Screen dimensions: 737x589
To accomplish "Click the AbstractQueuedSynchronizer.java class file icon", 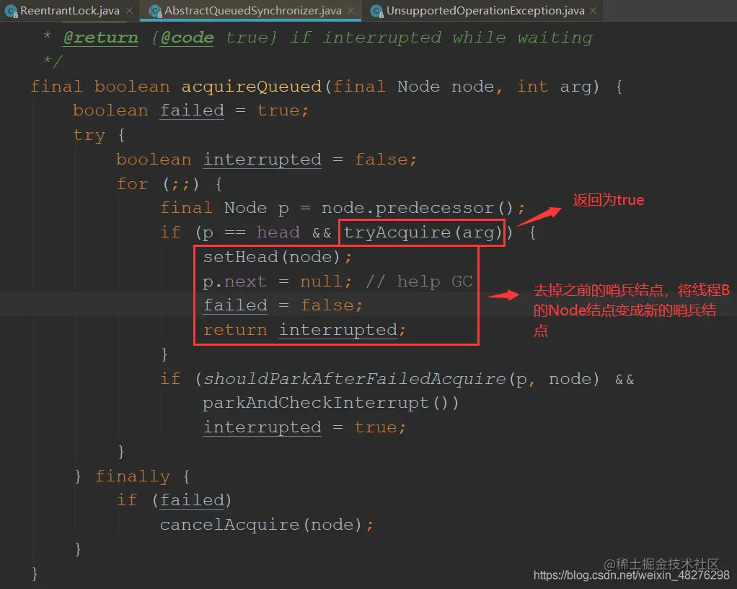I will 154,11.
